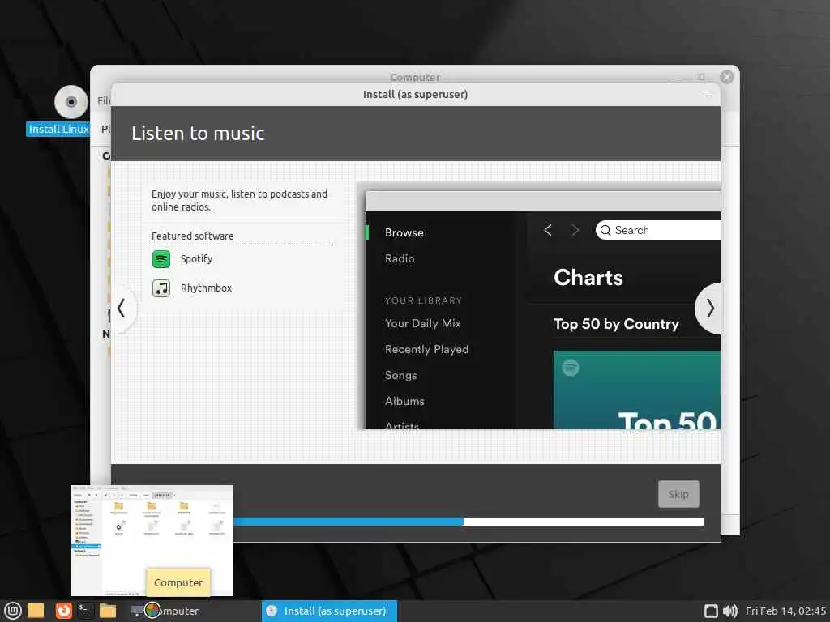Click the Skip button

678,494
